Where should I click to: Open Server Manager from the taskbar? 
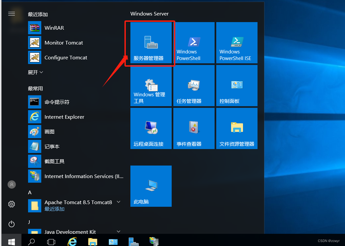[134, 242]
